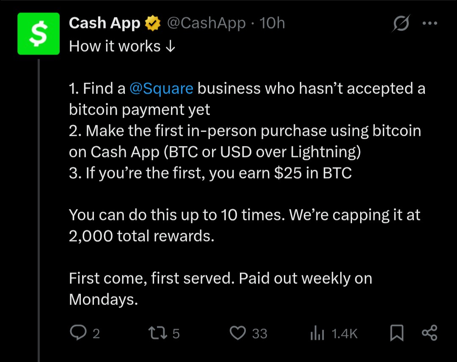Repost using the retweet arrows icon
Screen dimensions: 457x362
pyautogui.click(x=159, y=333)
